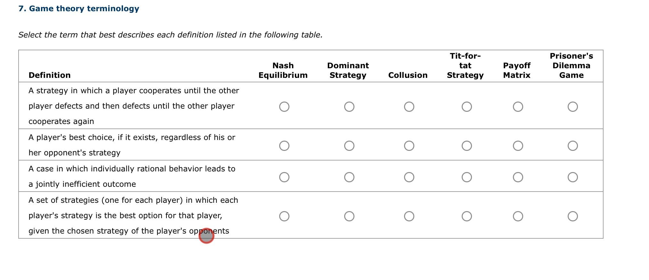This screenshot has height=280, width=649.
Task: Select Nash Equilibrium for the first definition row
Action: [285, 106]
